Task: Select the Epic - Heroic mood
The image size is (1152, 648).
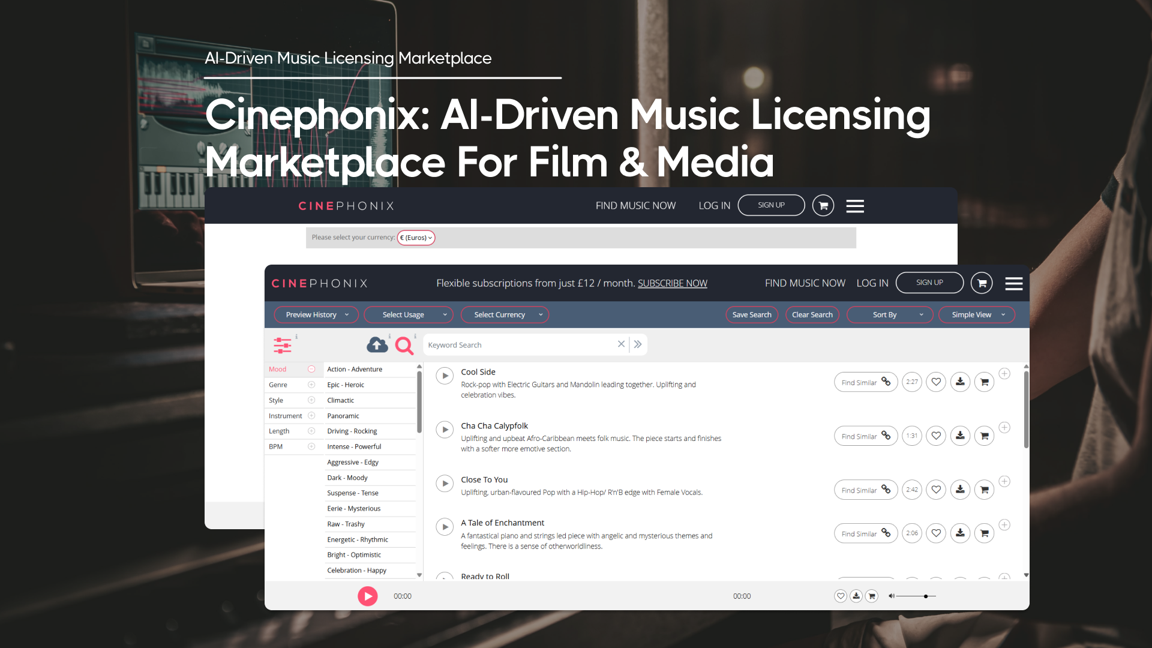Action: pyautogui.click(x=346, y=385)
